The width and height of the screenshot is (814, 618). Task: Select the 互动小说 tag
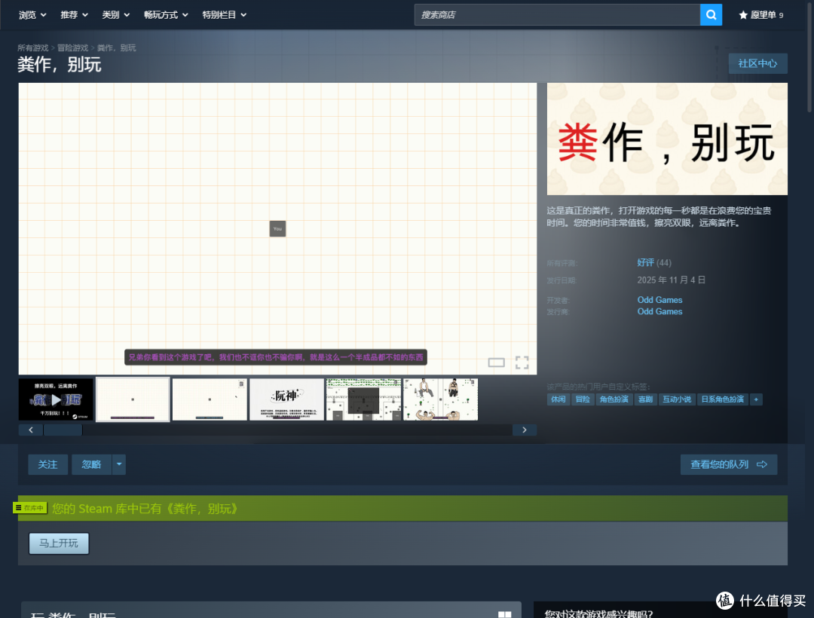tap(676, 399)
